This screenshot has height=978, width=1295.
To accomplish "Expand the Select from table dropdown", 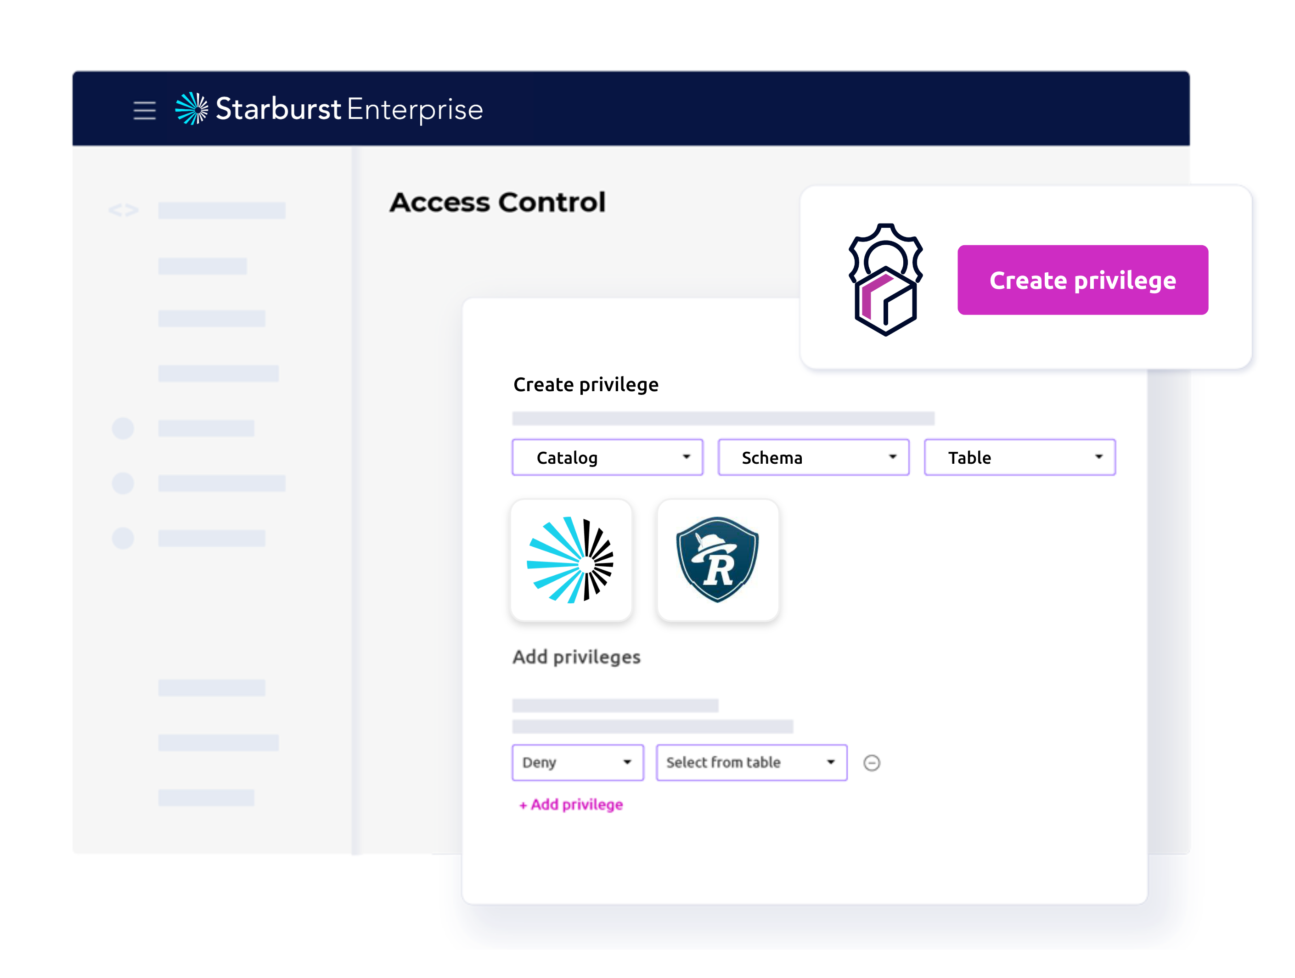I will pyautogui.click(x=751, y=762).
